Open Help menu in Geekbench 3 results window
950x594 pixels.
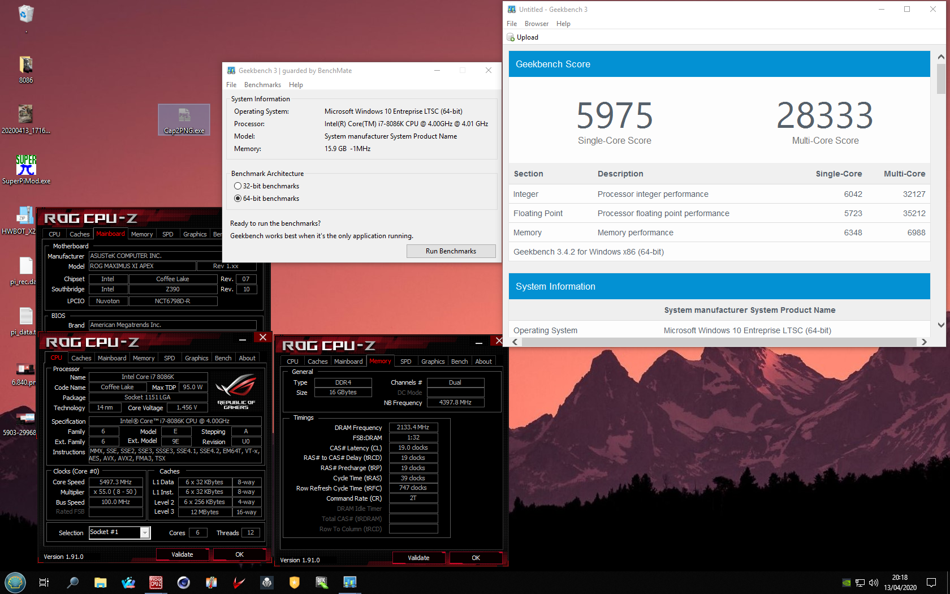pyautogui.click(x=563, y=24)
